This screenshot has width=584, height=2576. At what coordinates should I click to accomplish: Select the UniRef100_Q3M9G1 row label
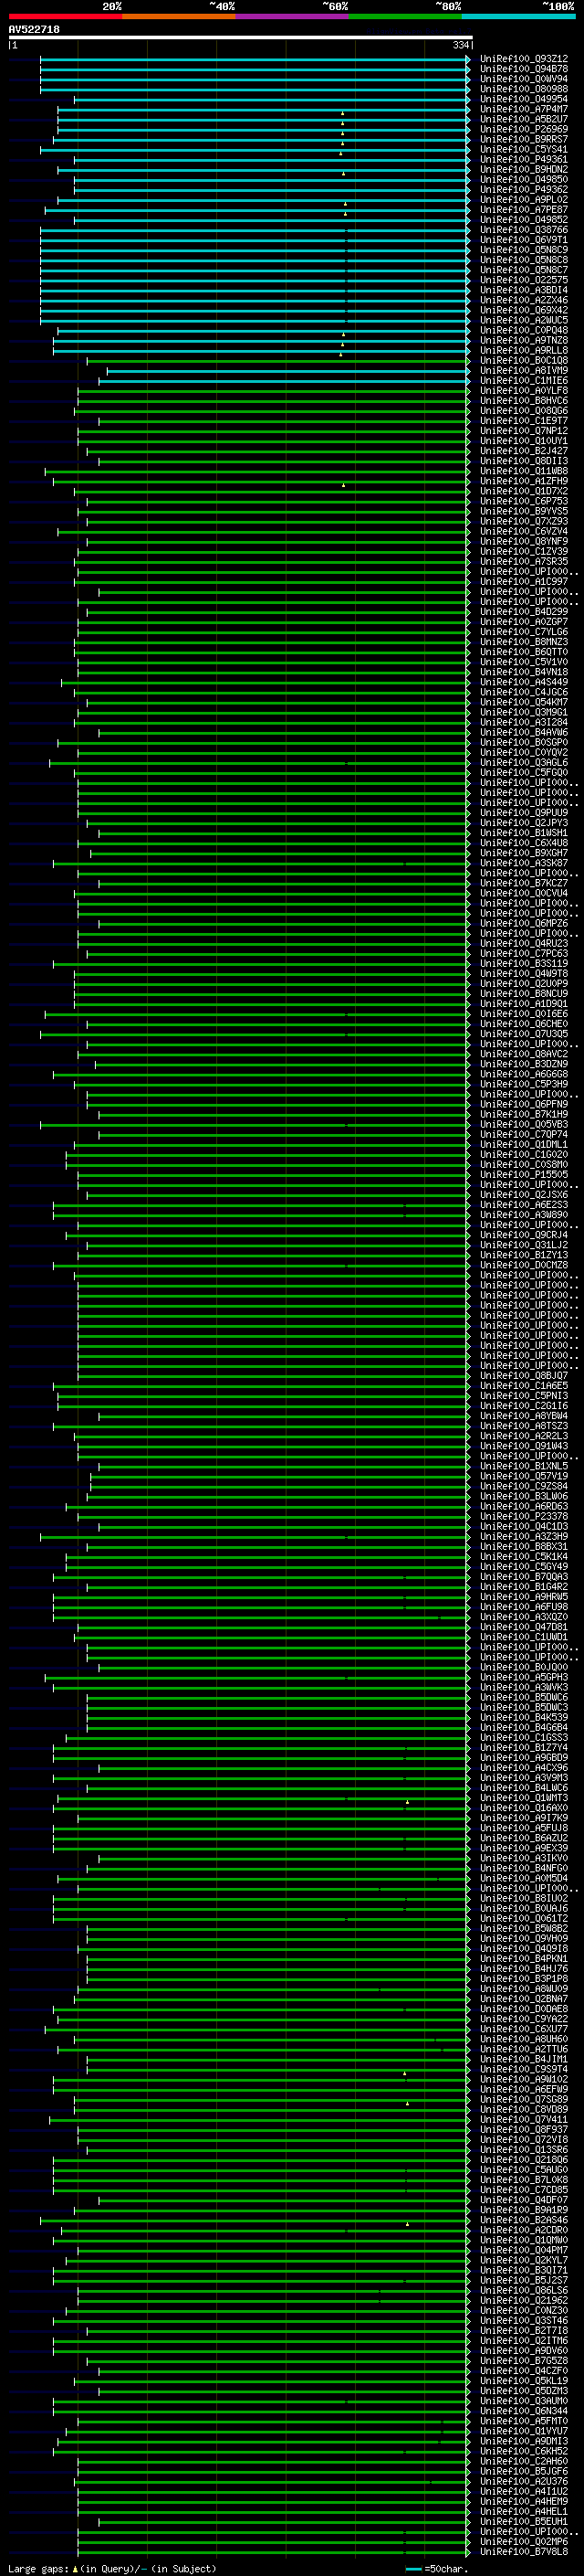[x=524, y=712]
